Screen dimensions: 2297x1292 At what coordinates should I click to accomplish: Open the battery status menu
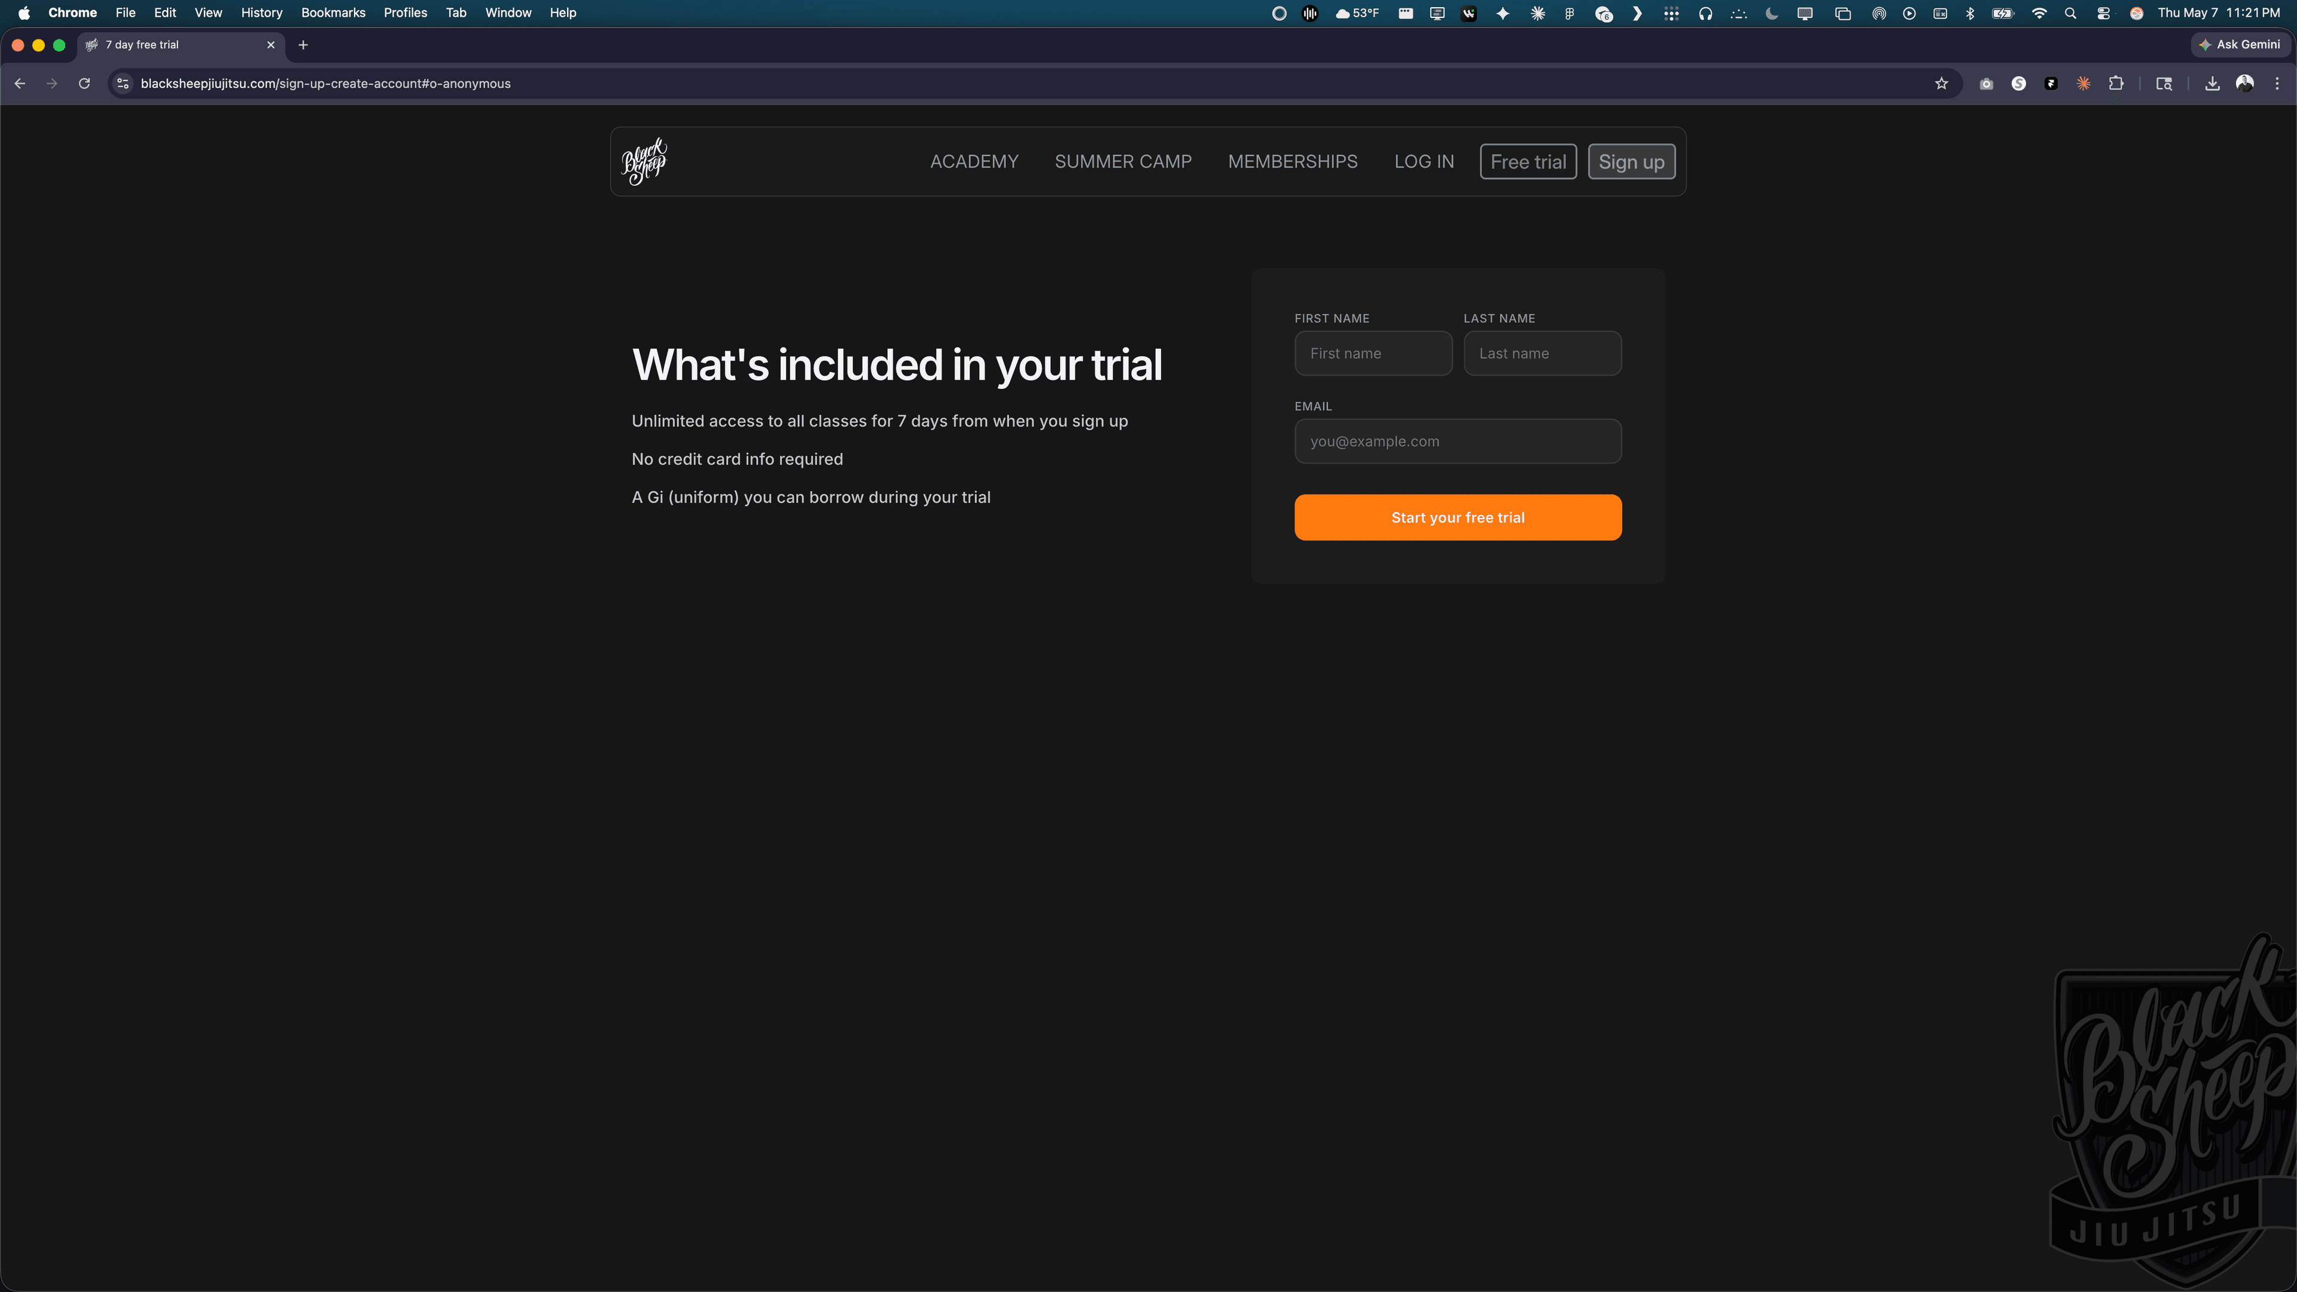coord(2003,13)
